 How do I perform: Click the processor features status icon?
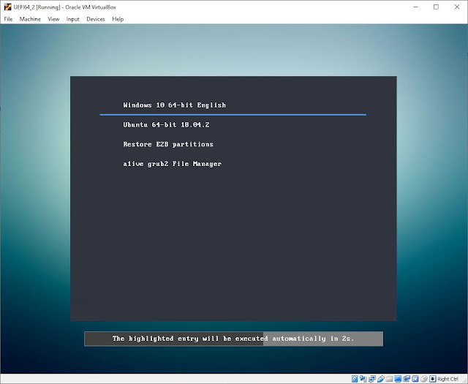coord(415,379)
